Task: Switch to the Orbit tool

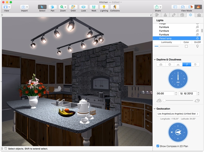Action: coord(73,7)
